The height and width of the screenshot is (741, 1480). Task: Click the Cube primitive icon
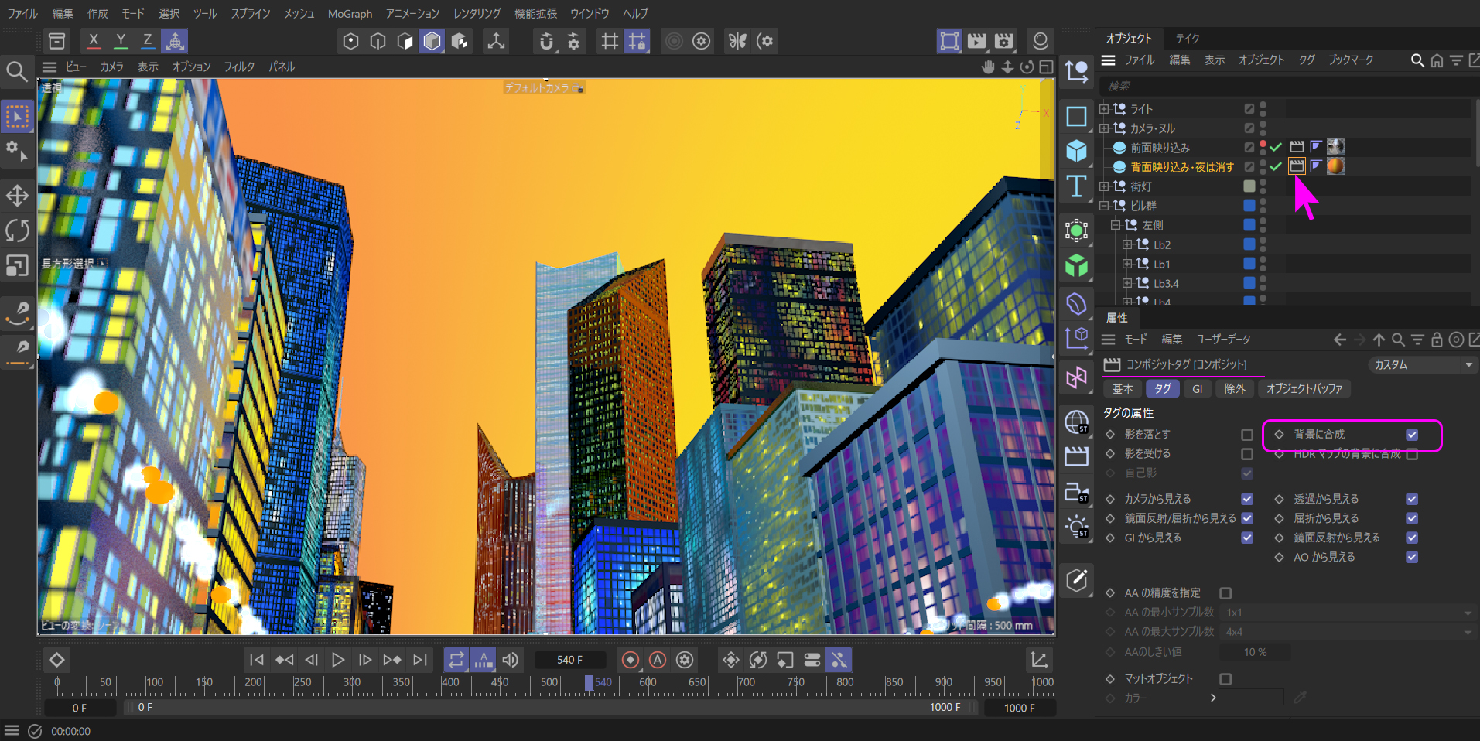[x=1076, y=152]
